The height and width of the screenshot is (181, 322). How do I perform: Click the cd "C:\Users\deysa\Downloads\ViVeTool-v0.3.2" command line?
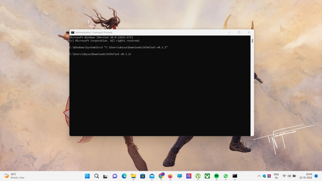click(x=118, y=48)
